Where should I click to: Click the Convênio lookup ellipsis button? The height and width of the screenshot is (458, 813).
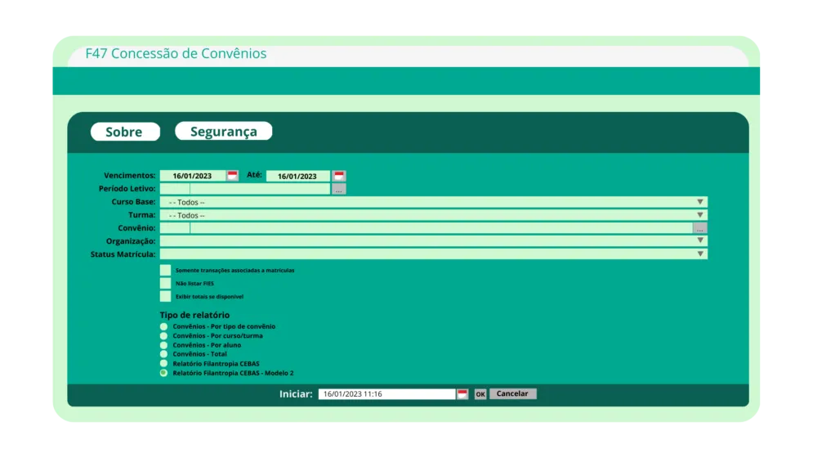pyautogui.click(x=699, y=228)
